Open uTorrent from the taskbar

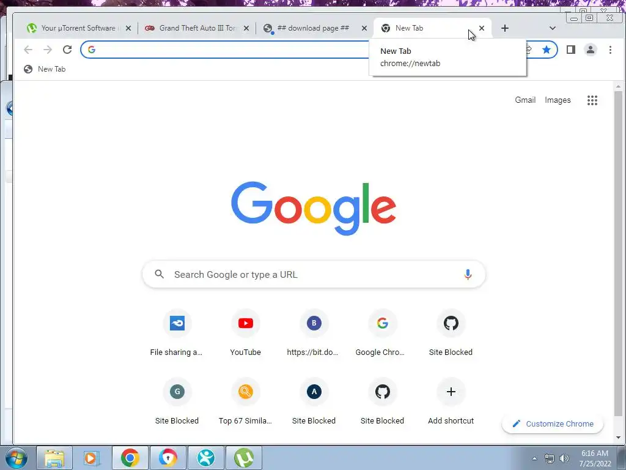click(x=244, y=458)
